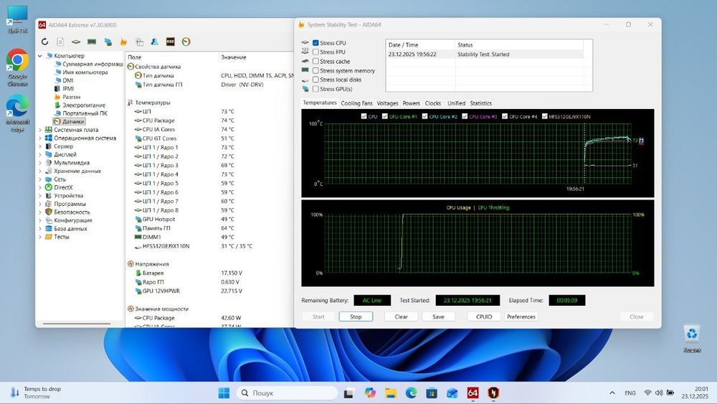Screen dimensions: 717x404
Task: Open Task View from the taskbar
Action: point(349,393)
